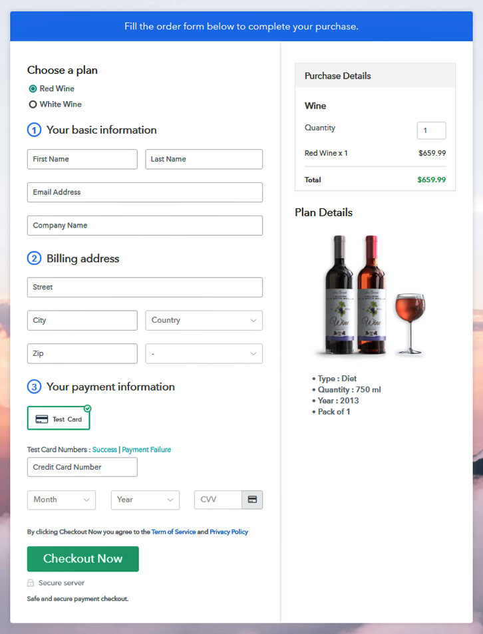Click the padlock icon next to Secure server
The width and height of the screenshot is (483, 634).
click(x=31, y=583)
